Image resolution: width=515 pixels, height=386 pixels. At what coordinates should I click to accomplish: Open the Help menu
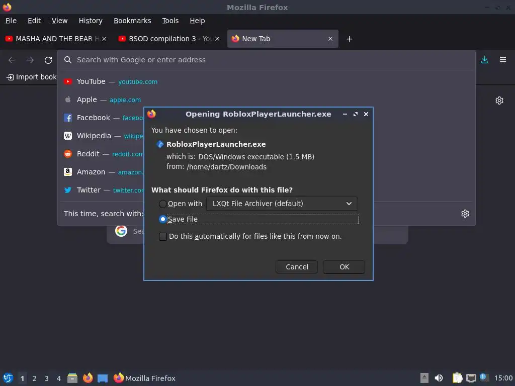click(x=197, y=21)
